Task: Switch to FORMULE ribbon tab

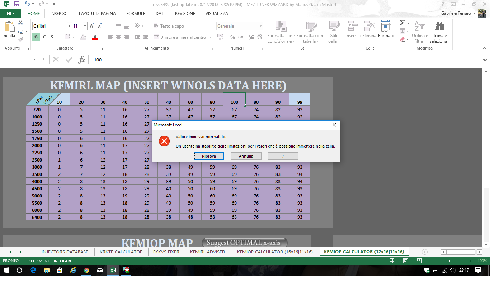Action: (136, 14)
